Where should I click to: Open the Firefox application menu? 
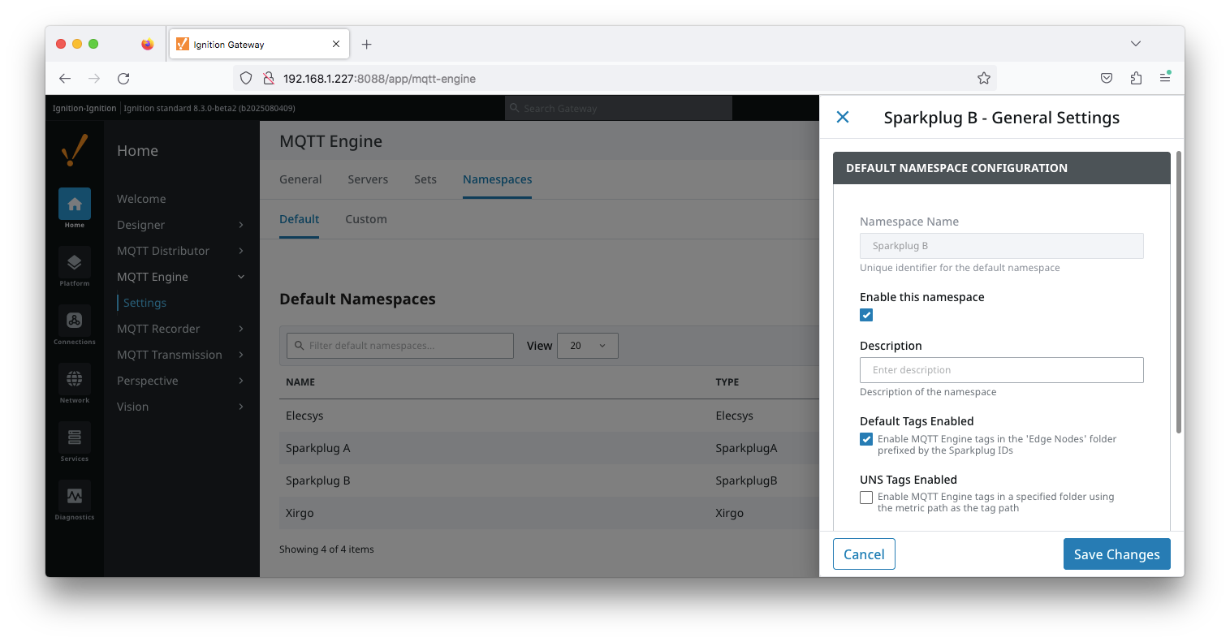click(x=1165, y=78)
